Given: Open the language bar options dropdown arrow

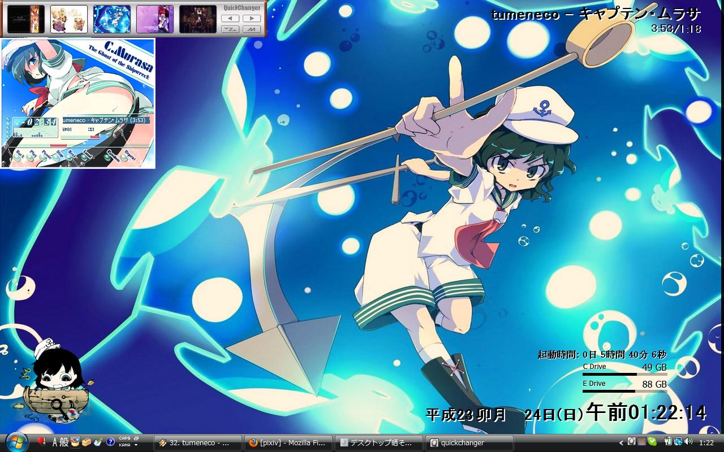Looking at the screenshot, I should coord(136,445).
